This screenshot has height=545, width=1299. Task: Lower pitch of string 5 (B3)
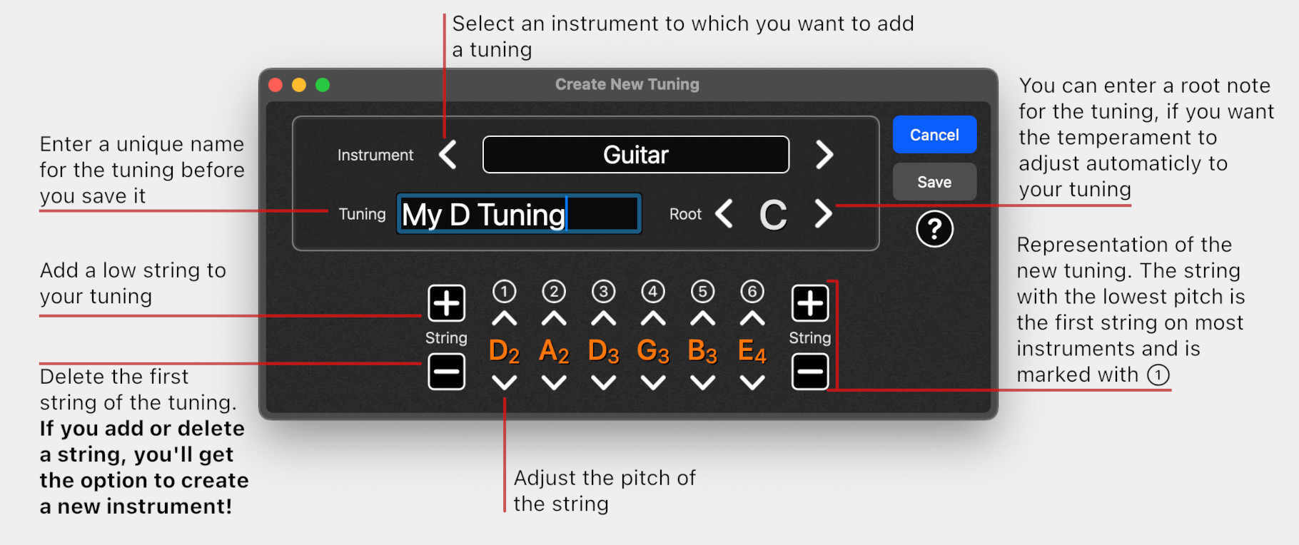point(703,383)
